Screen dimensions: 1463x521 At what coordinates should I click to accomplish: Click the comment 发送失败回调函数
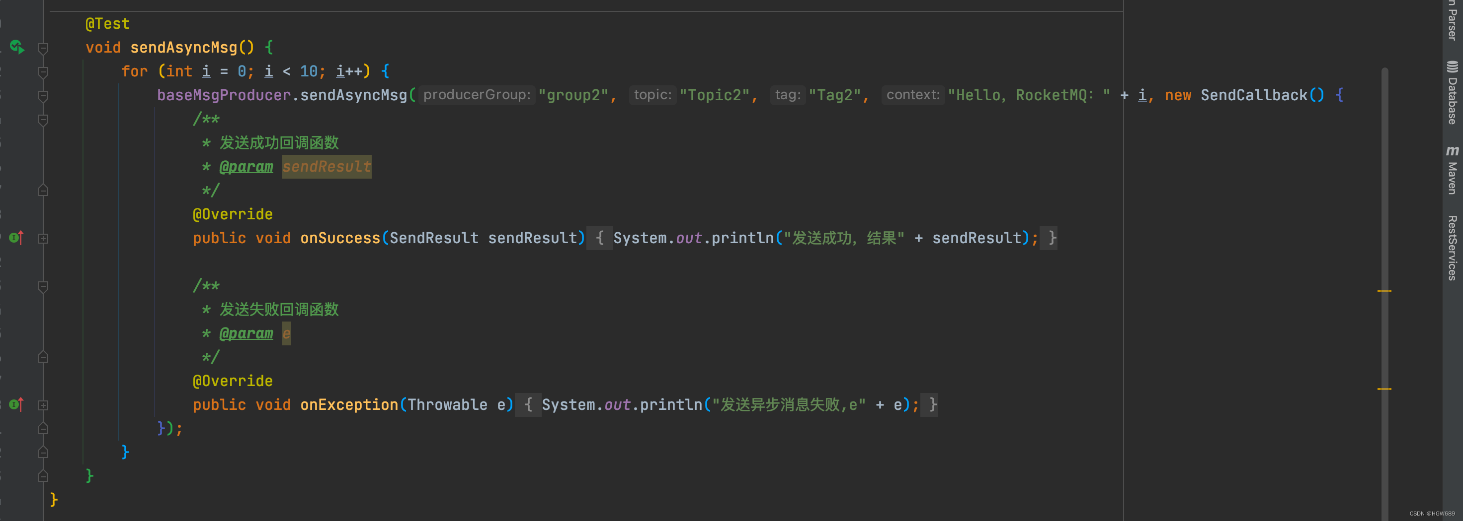pyautogui.click(x=279, y=310)
